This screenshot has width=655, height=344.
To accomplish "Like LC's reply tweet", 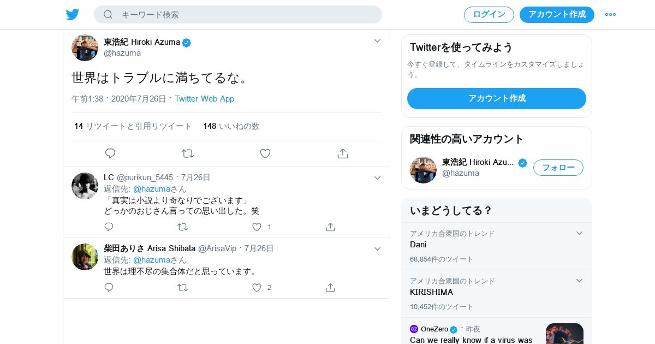I will 257,227.
